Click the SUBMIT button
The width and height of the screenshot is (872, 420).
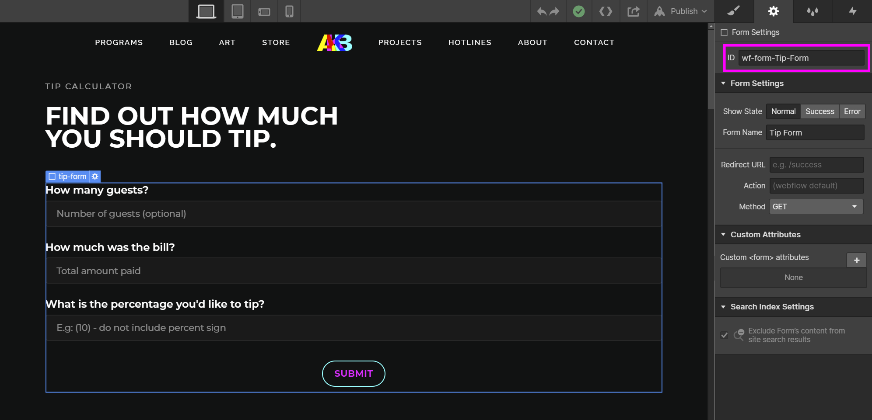click(x=354, y=374)
